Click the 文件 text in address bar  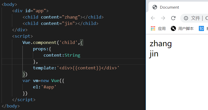(196, 18)
